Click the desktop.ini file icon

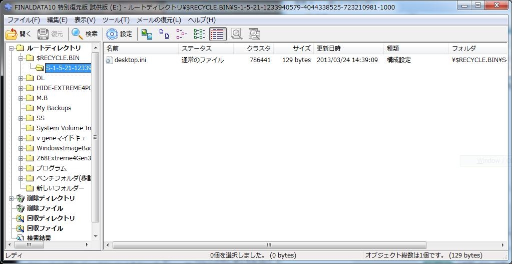coord(110,60)
